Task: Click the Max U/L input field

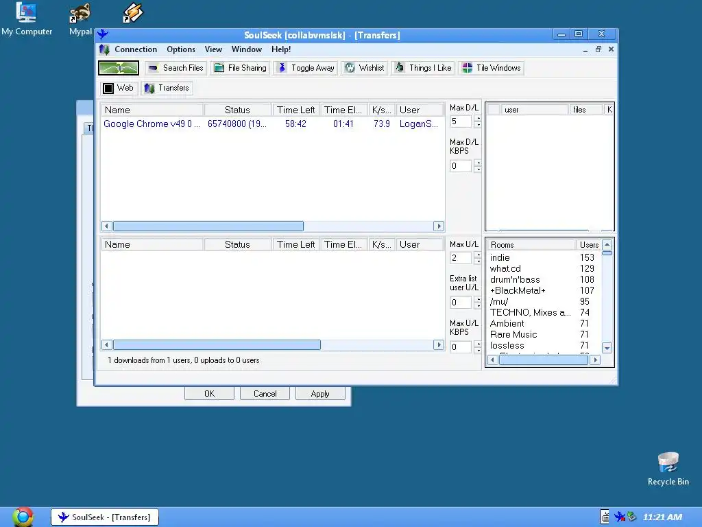Action: [460, 258]
